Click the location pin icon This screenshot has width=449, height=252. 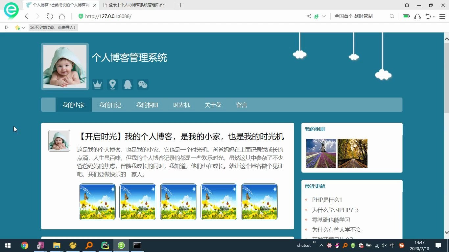pyautogui.click(x=112, y=84)
